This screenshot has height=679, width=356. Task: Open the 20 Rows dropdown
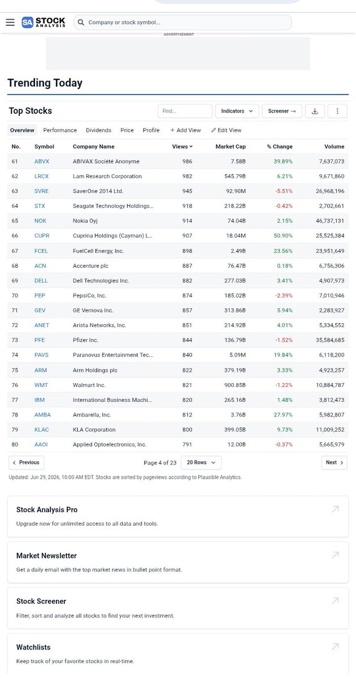click(x=201, y=462)
